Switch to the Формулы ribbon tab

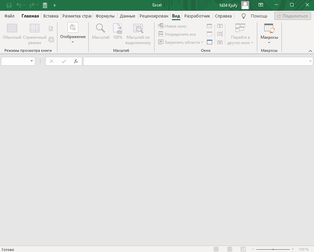tap(105, 16)
